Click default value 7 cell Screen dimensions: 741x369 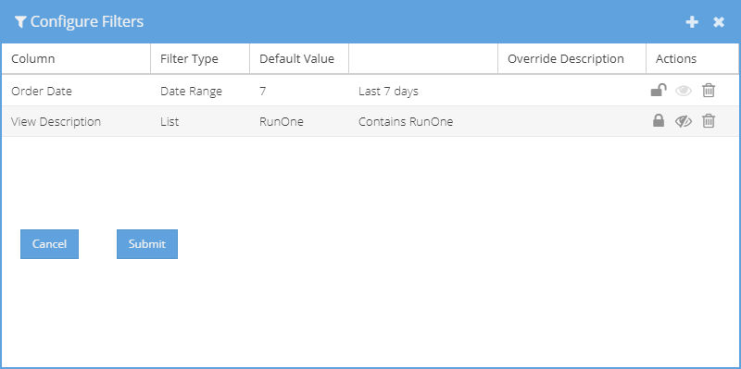(x=299, y=91)
